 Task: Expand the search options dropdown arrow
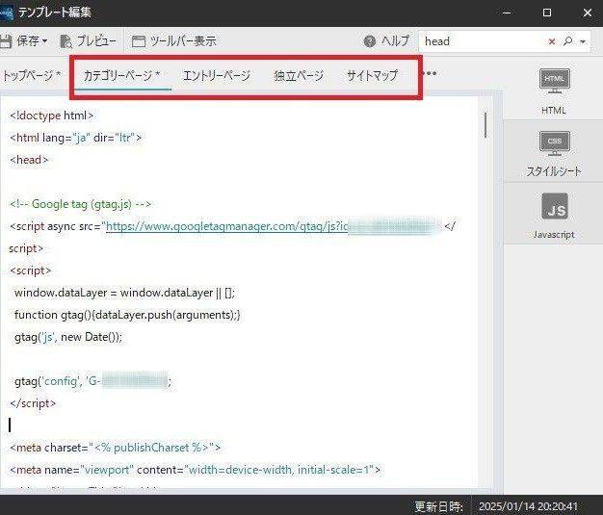click(x=583, y=41)
